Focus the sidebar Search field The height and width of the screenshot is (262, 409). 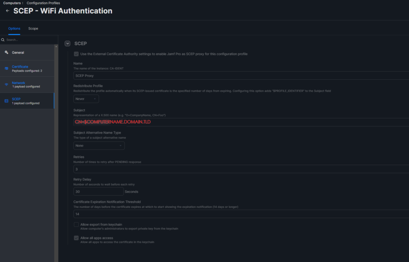click(31, 40)
